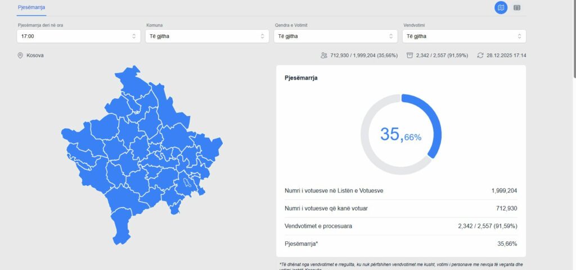Click the page vertical scrollbar
Viewport: 576px width, 270px height.
click(x=573, y=39)
